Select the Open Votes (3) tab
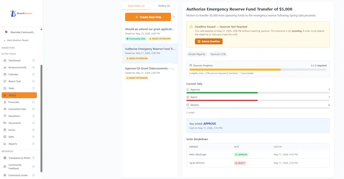This screenshot has height=179, width=344. click(136, 6)
